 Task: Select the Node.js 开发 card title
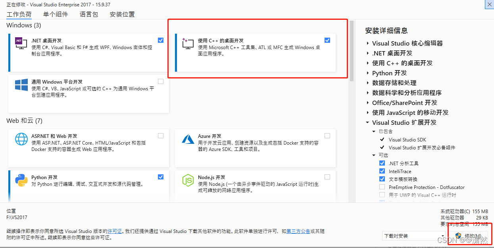pos(211,177)
